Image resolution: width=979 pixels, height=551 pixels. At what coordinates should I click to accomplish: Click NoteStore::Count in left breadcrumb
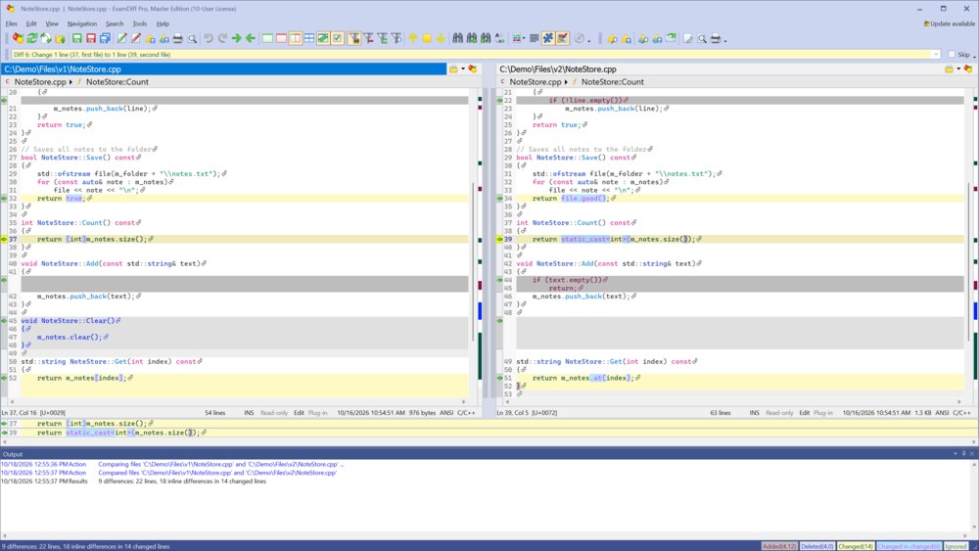[x=117, y=82]
